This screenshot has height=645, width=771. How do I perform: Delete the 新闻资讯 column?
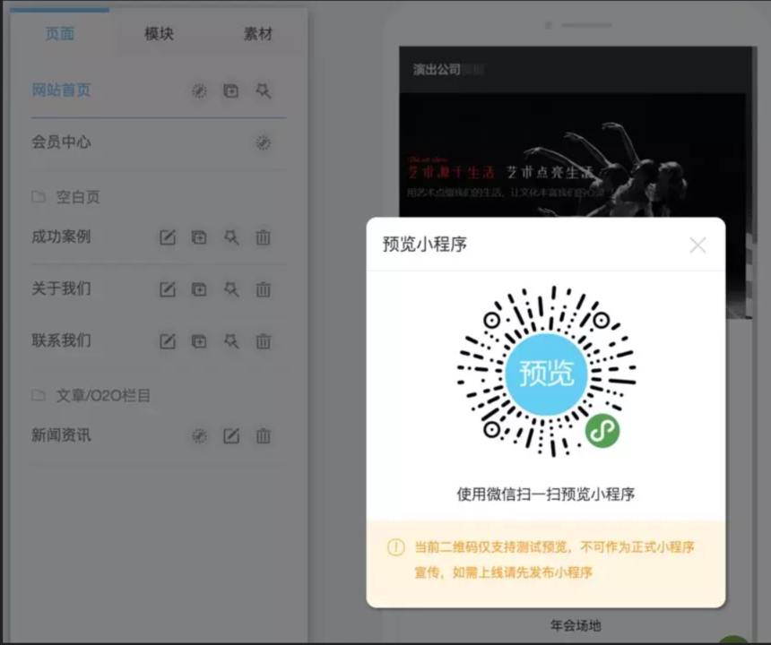click(263, 435)
